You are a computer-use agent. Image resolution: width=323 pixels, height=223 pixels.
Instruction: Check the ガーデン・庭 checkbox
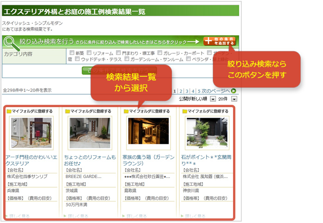(209, 52)
